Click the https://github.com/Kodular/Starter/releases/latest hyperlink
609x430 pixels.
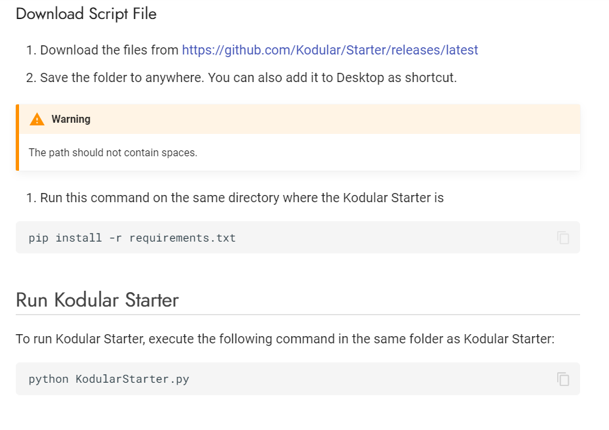tap(329, 50)
